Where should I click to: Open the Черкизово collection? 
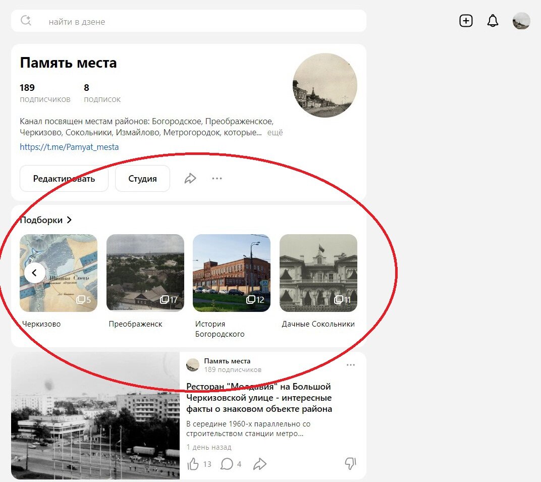click(x=58, y=273)
